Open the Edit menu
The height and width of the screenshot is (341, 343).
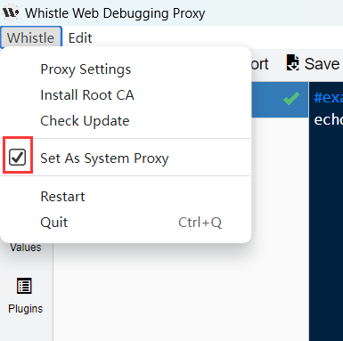[x=80, y=38]
